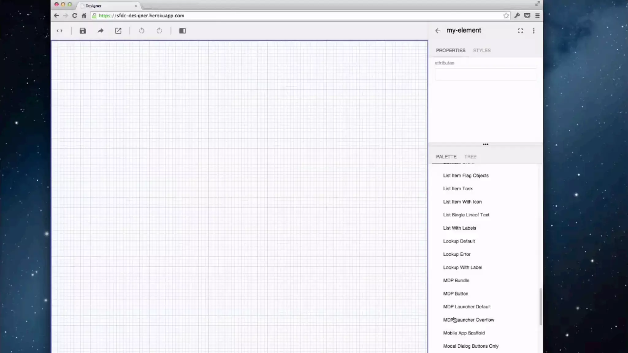Open preview in new window icon

click(x=118, y=31)
